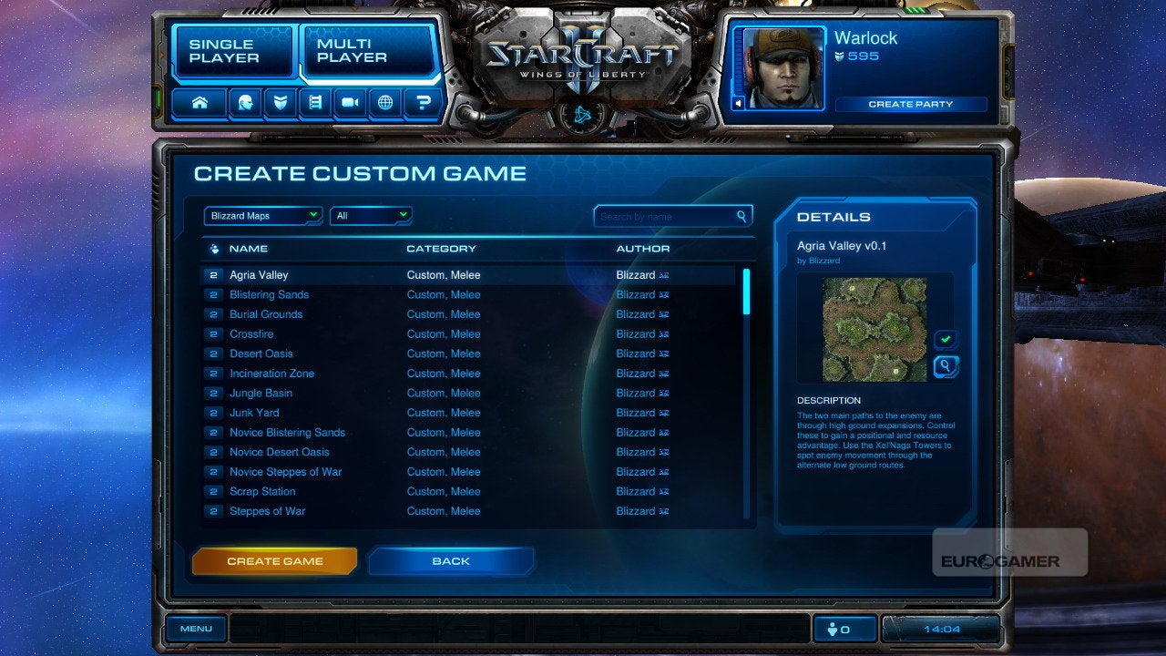Mute sound via speaker icon by portrait
The width and height of the screenshot is (1166, 656).
pos(739,104)
